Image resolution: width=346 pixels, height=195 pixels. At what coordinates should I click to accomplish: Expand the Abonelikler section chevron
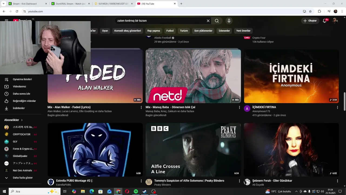coord(22,120)
